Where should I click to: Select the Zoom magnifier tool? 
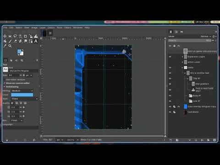point(10,46)
